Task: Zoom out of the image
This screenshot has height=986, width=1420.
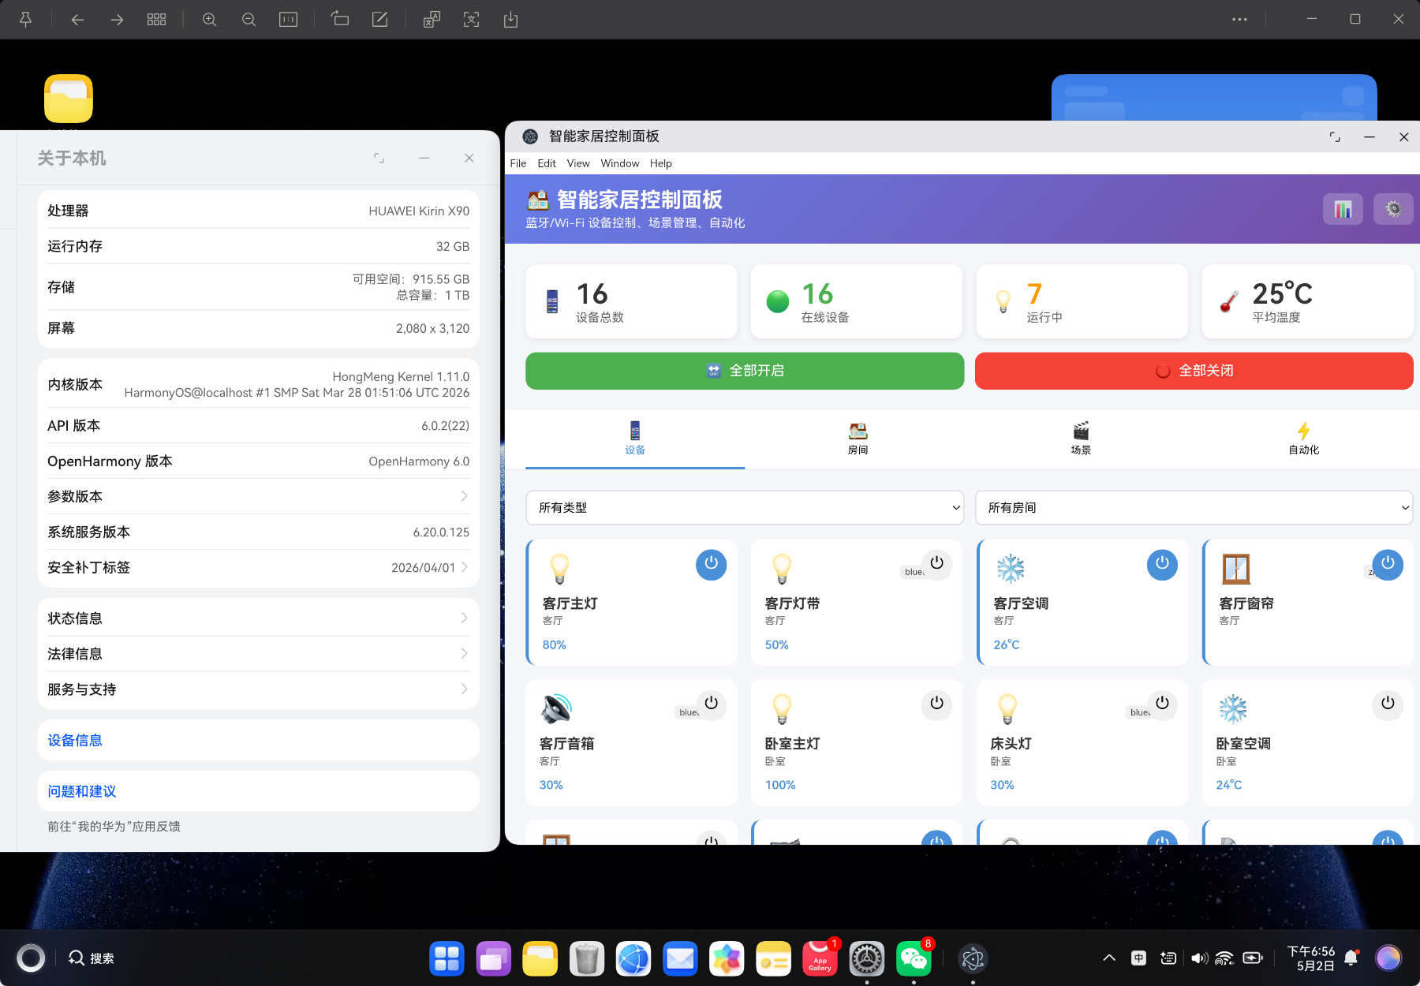Action: point(248,20)
